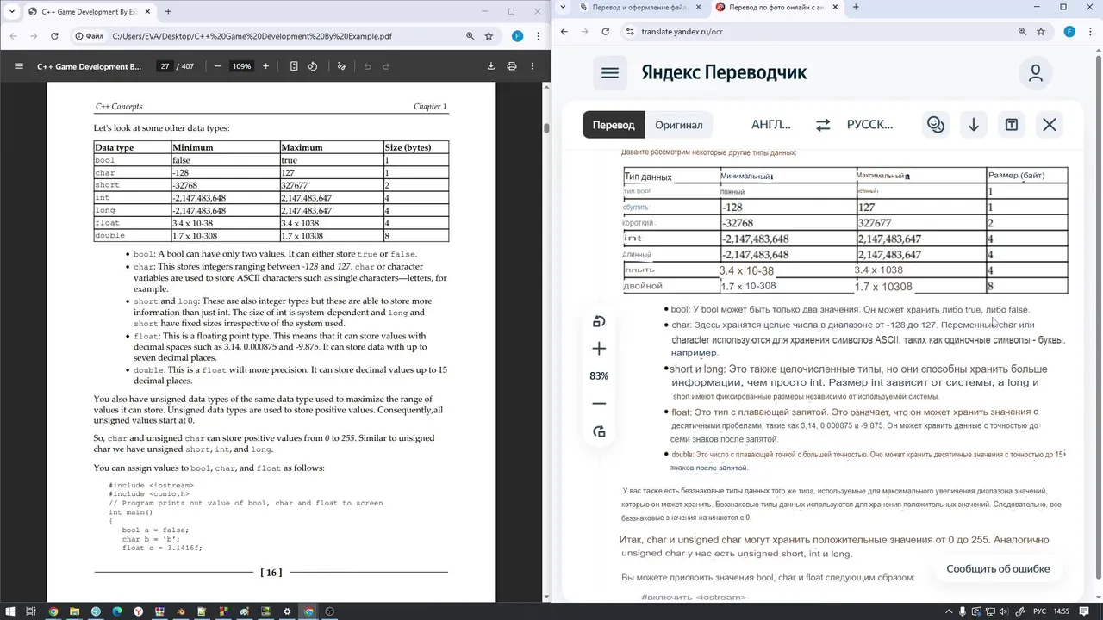The width and height of the screenshot is (1103, 620).
Task: Open the recognized text view icon
Action: click(x=1012, y=125)
